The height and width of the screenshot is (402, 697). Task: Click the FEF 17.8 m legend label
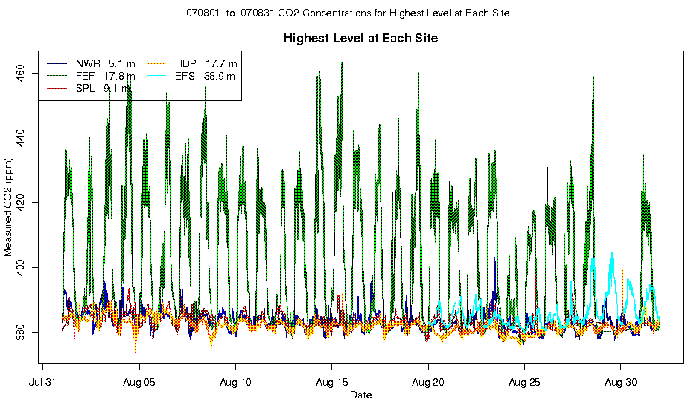point(105,76)
